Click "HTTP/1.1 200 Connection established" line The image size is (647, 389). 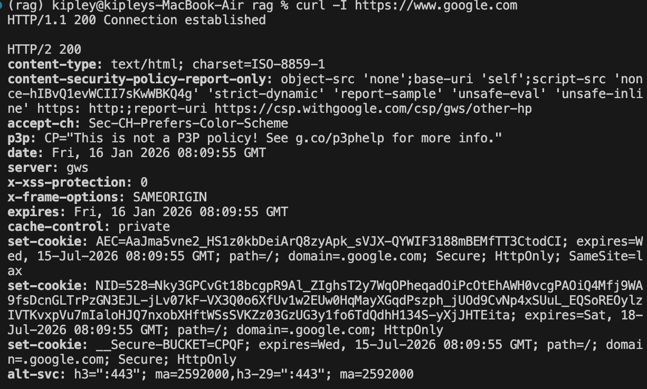pos(137,20)
